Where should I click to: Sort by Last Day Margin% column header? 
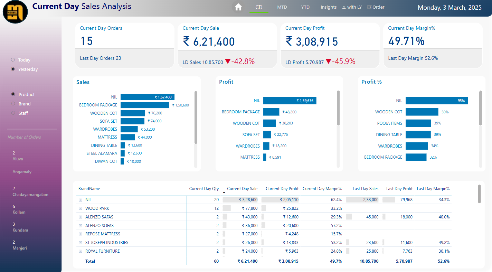[x=433, y=189]
